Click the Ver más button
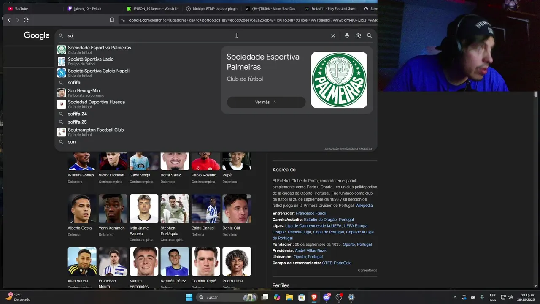This screenshot has width=540, height=304. pyautogui.click(x=266, y=102)
